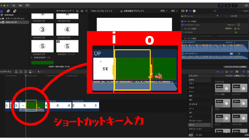Click append clip edit icon

click(x=25, y=72)
